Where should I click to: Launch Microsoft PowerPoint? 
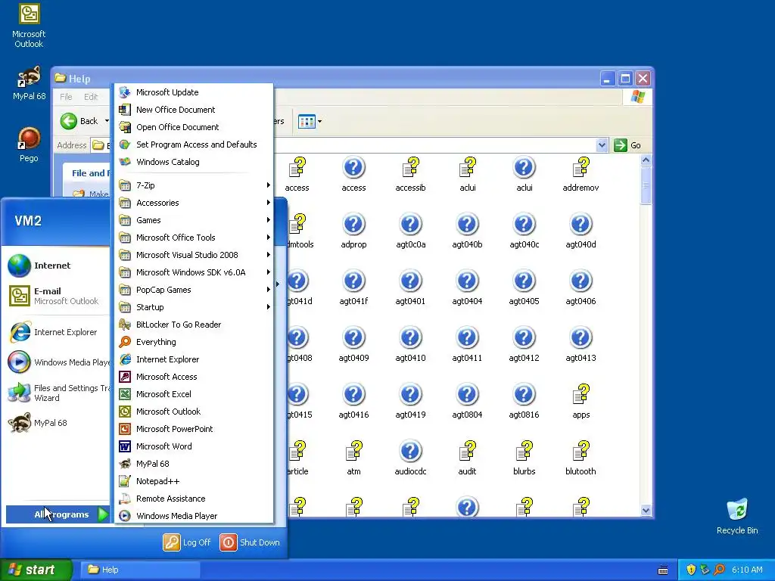[x=194, y=429]
